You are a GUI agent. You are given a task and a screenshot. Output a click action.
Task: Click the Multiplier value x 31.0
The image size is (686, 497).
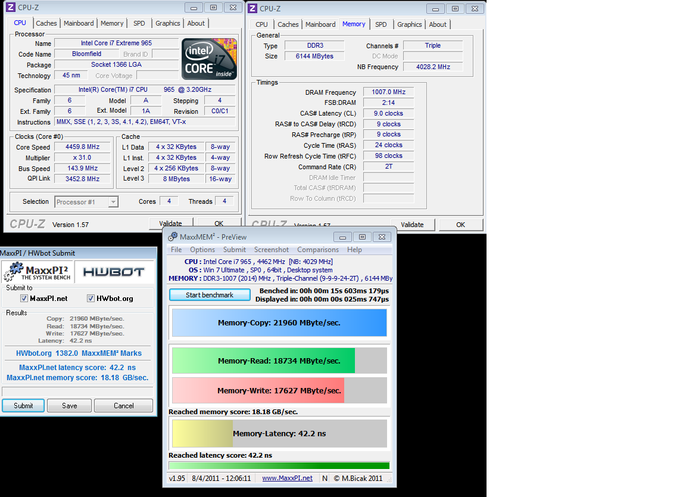click(x=82, y=158)
